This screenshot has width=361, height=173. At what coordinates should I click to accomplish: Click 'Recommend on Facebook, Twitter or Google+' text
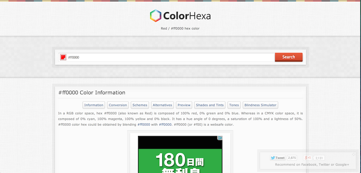312,164
